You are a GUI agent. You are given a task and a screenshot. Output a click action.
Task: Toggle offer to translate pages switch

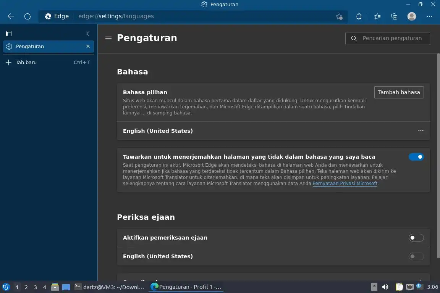point(416,157)
